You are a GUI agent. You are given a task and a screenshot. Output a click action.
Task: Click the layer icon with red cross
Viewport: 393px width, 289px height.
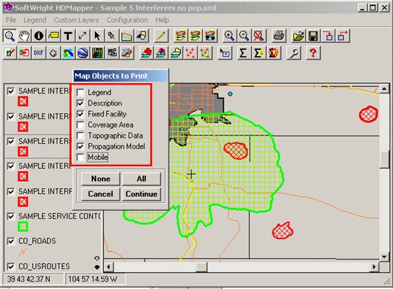point(146,53)
